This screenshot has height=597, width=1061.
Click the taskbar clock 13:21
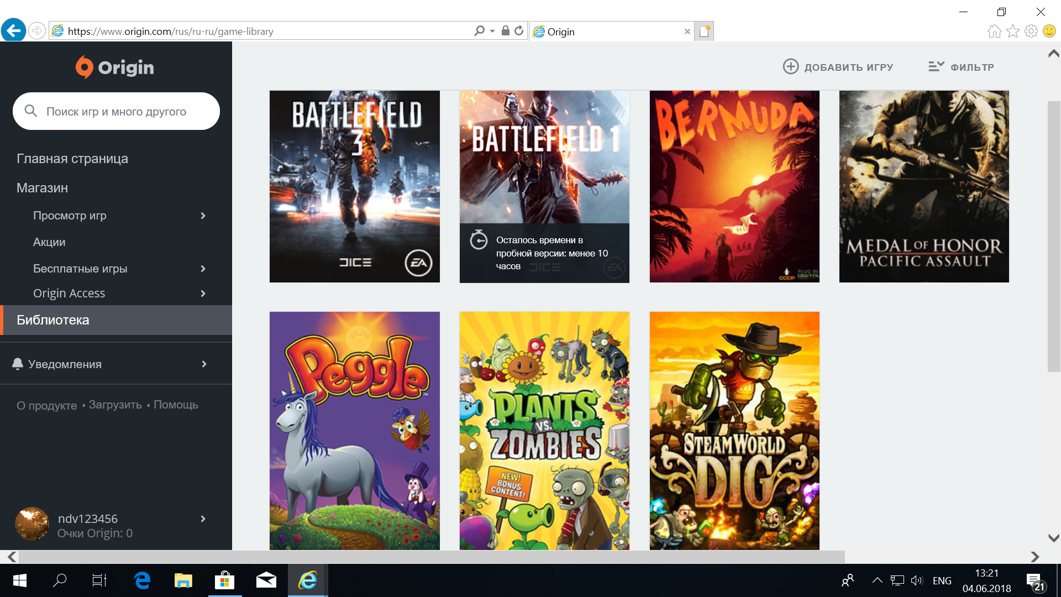coord(986,573)
